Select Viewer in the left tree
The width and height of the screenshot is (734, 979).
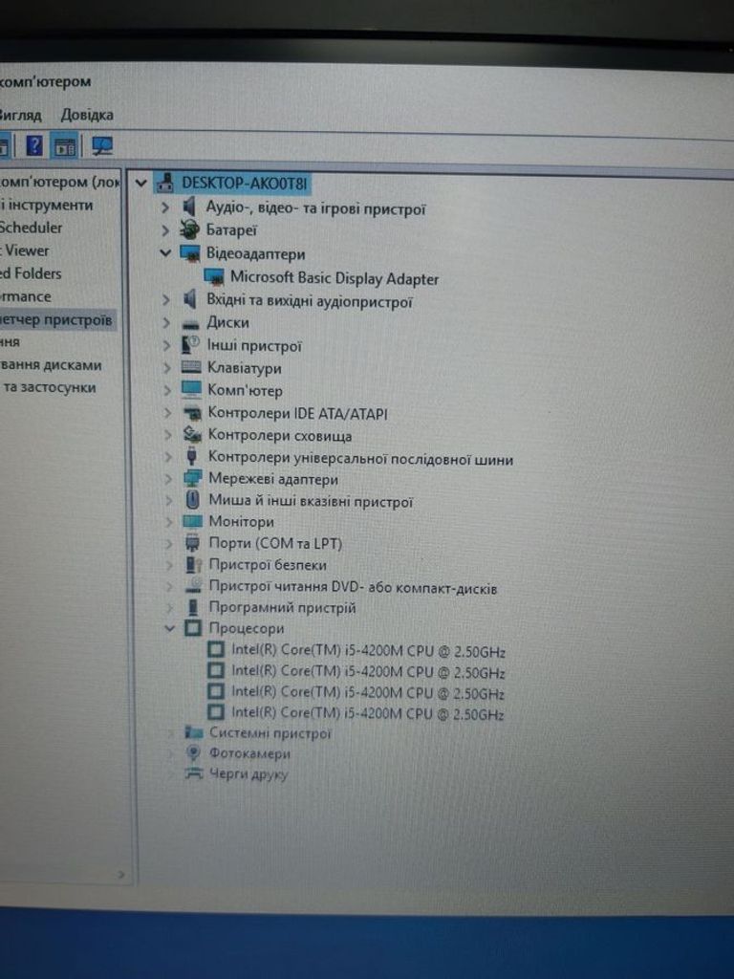pyautogui.click(x=26, y=250)
